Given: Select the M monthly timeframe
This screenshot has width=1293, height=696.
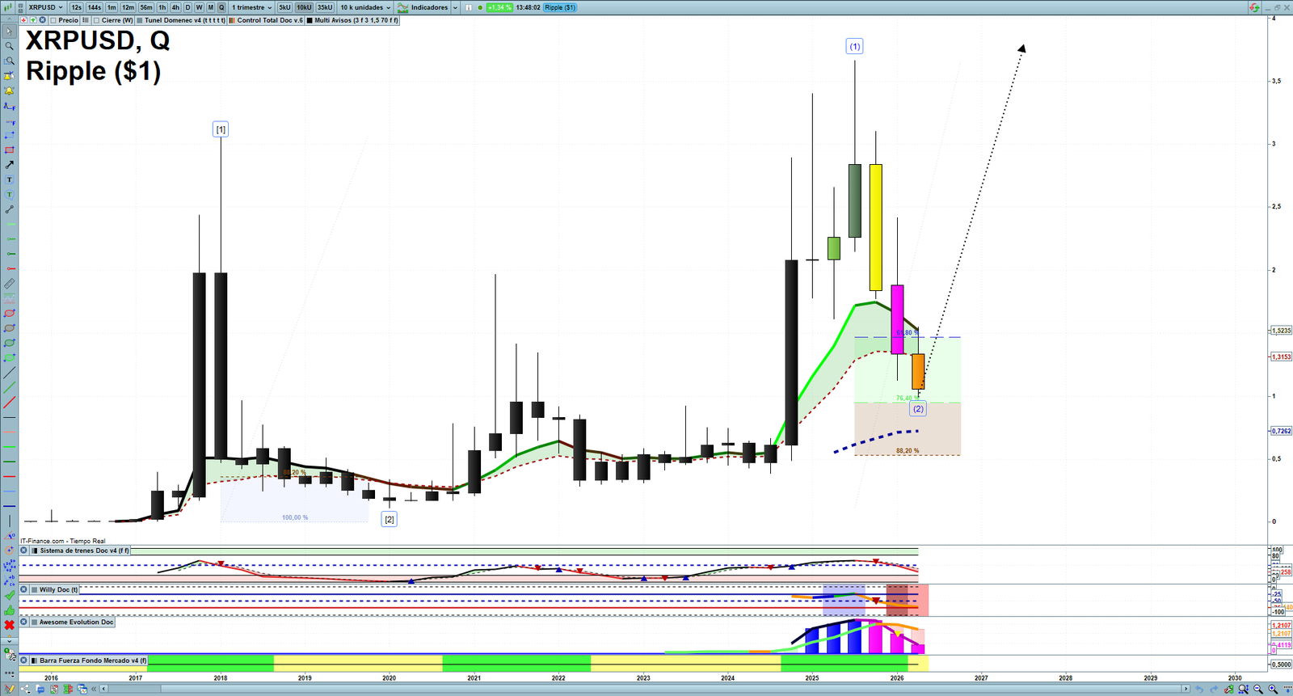Looking at the screenshot, I should (x=210, y=7).
